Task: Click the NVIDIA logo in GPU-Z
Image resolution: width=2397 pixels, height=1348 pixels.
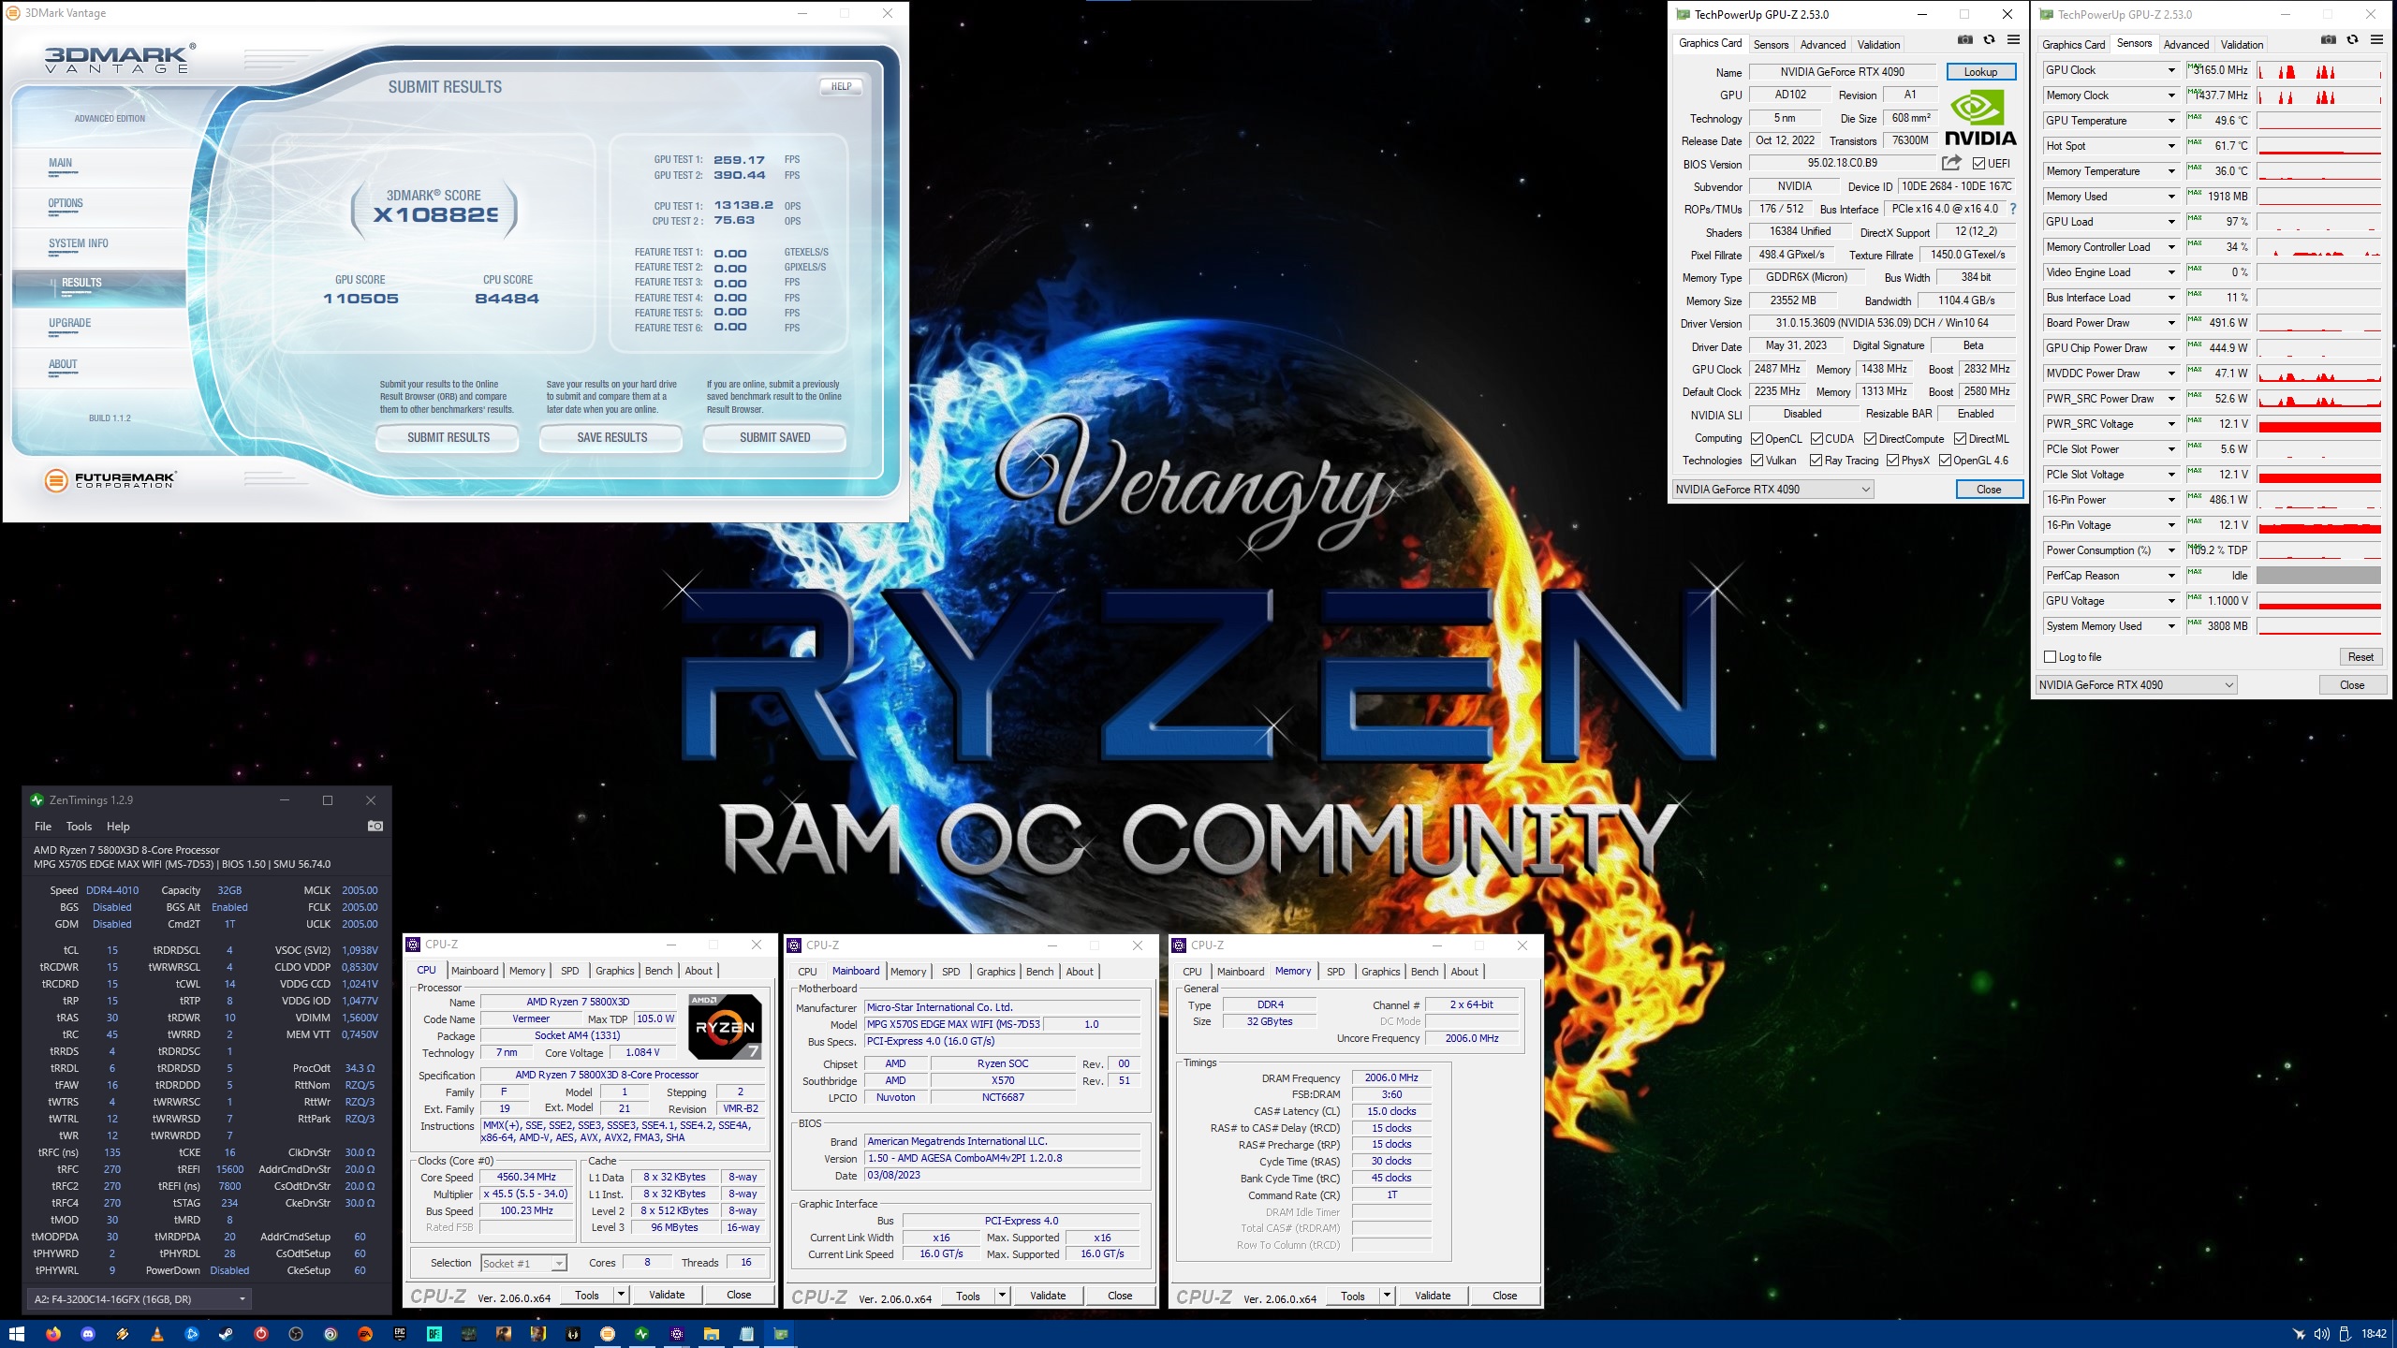Action: [x=1979, y=118]
